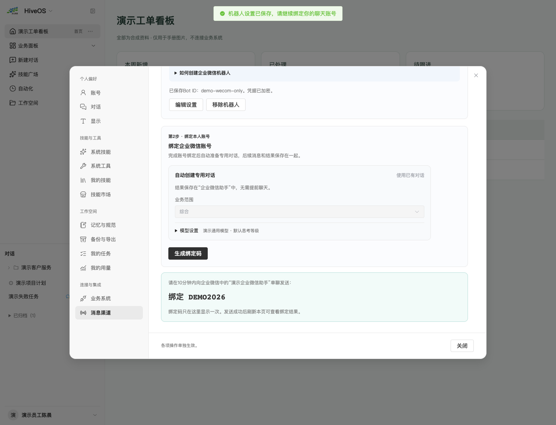This screenshot has width=556, height=425.
Task: Click the 技能市场 store icon
Action: pos(83,194)
